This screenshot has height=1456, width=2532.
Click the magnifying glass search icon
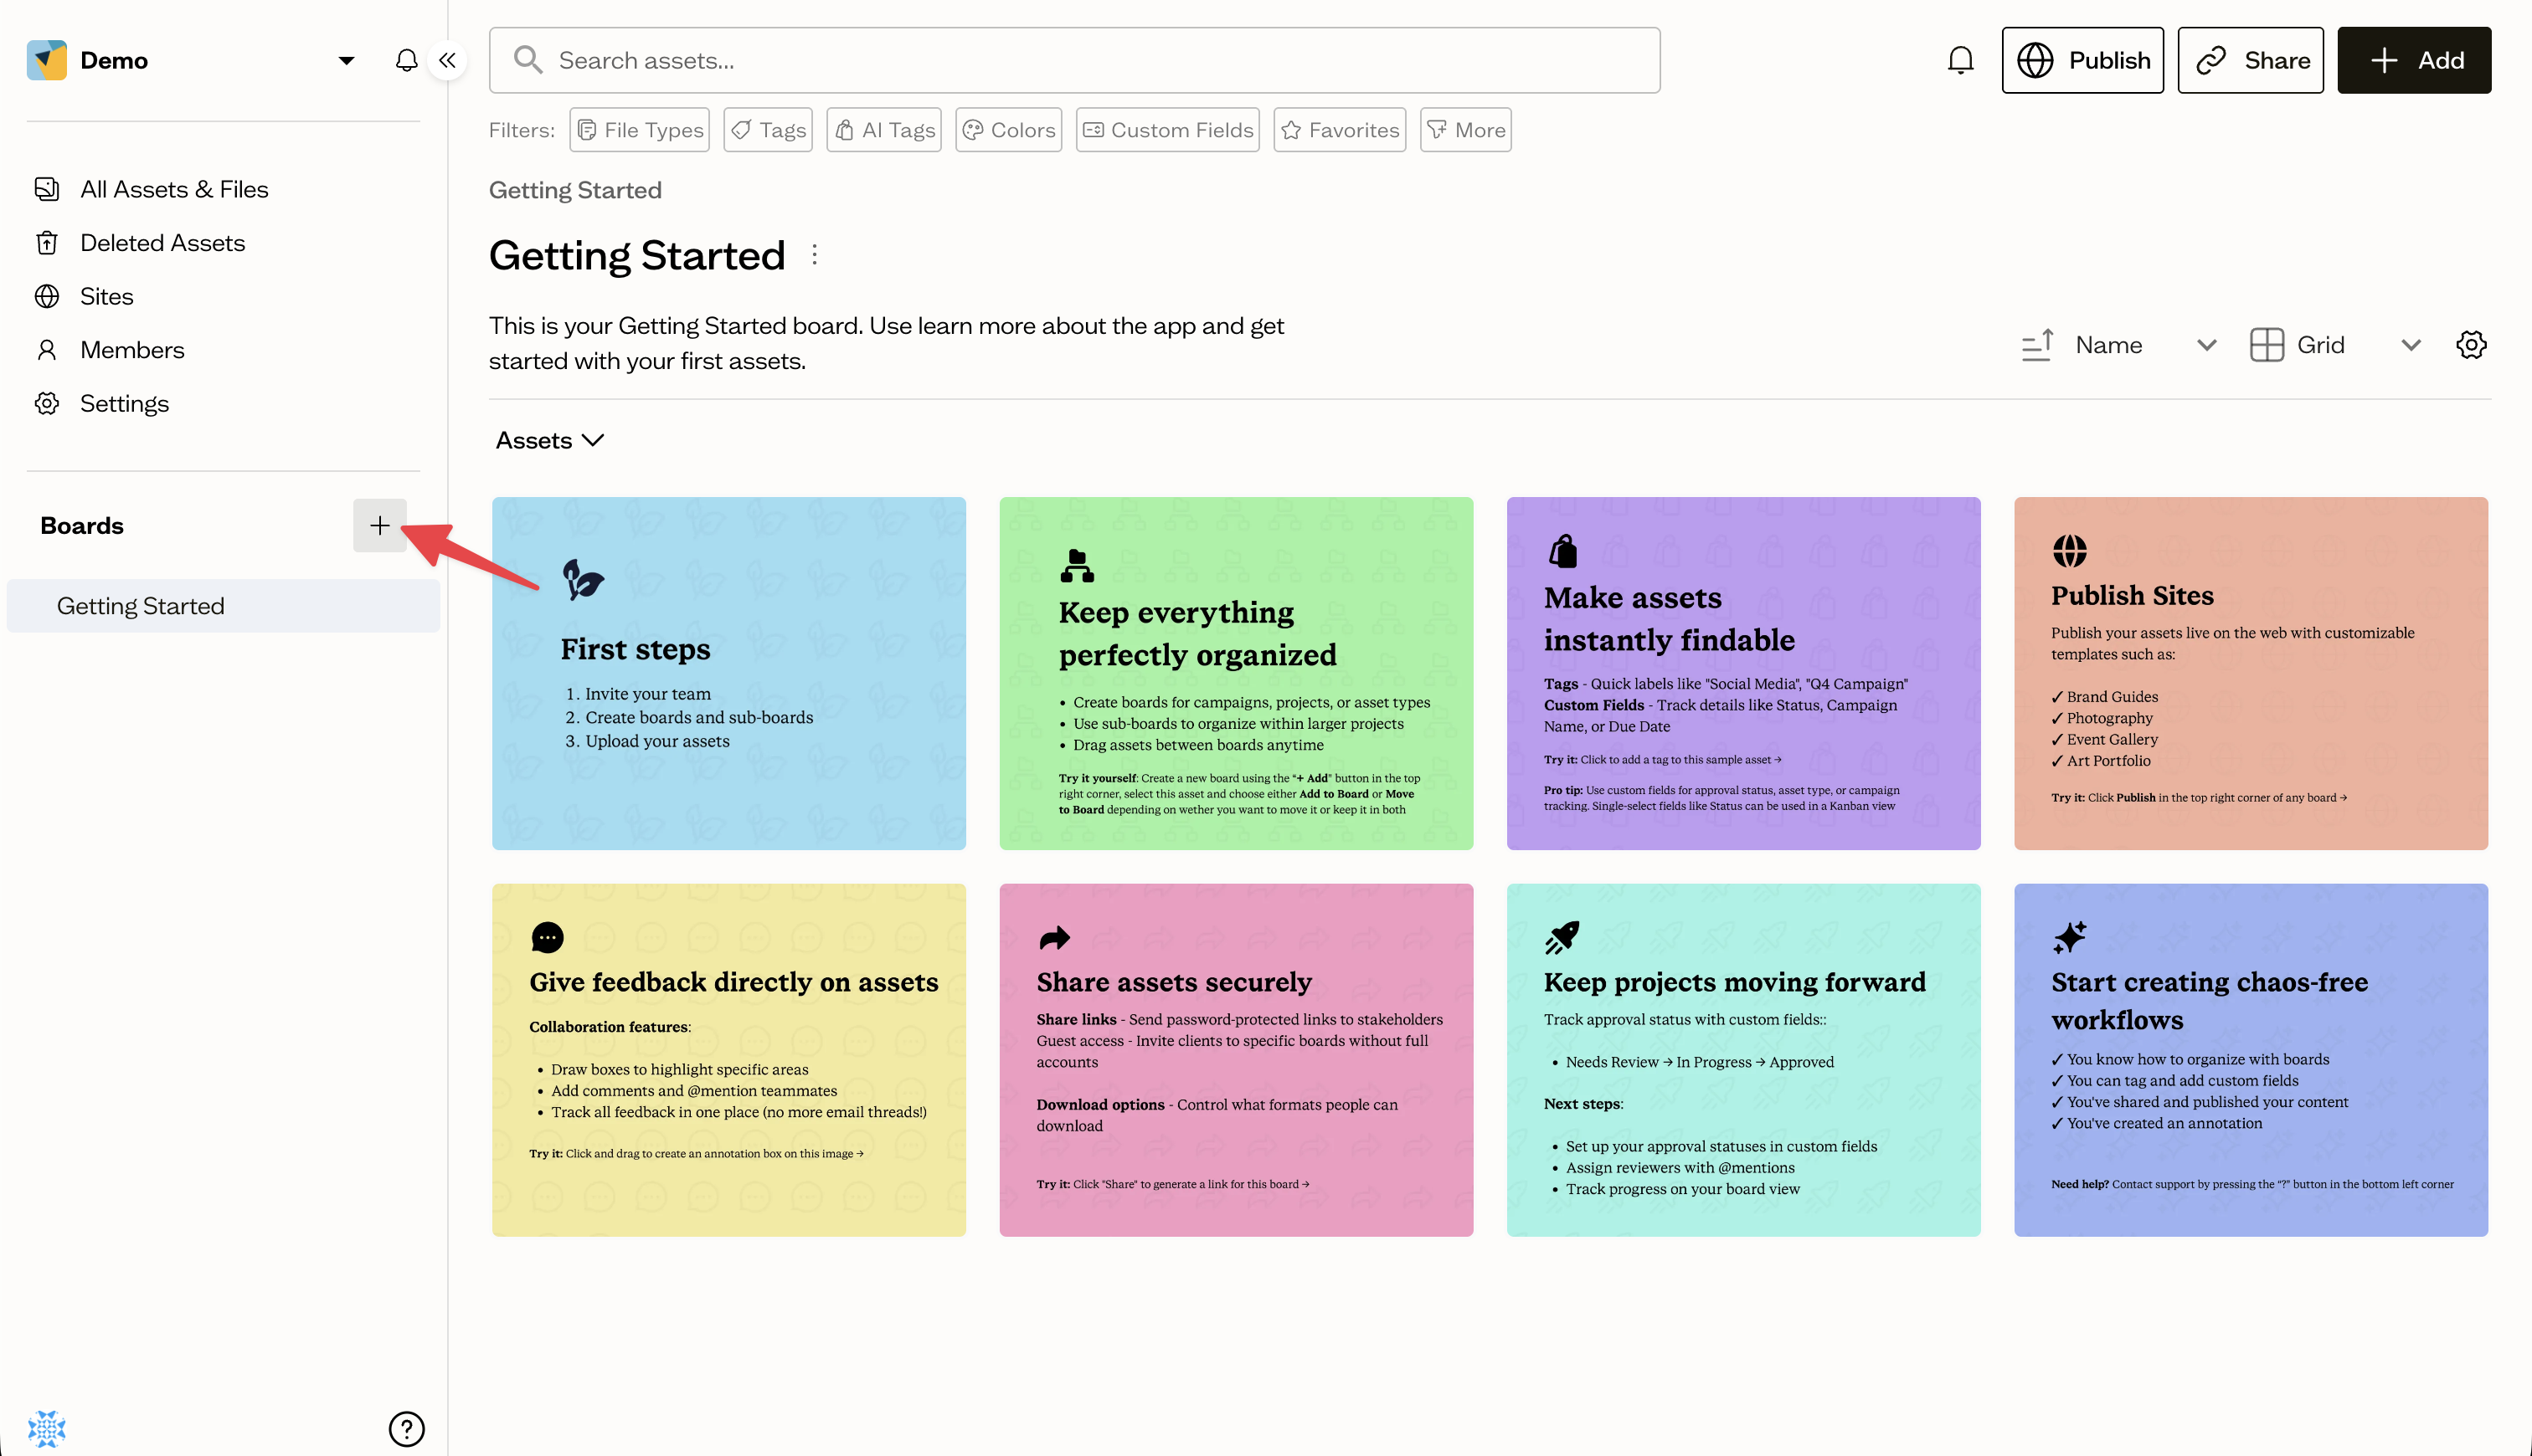point(527,60)
